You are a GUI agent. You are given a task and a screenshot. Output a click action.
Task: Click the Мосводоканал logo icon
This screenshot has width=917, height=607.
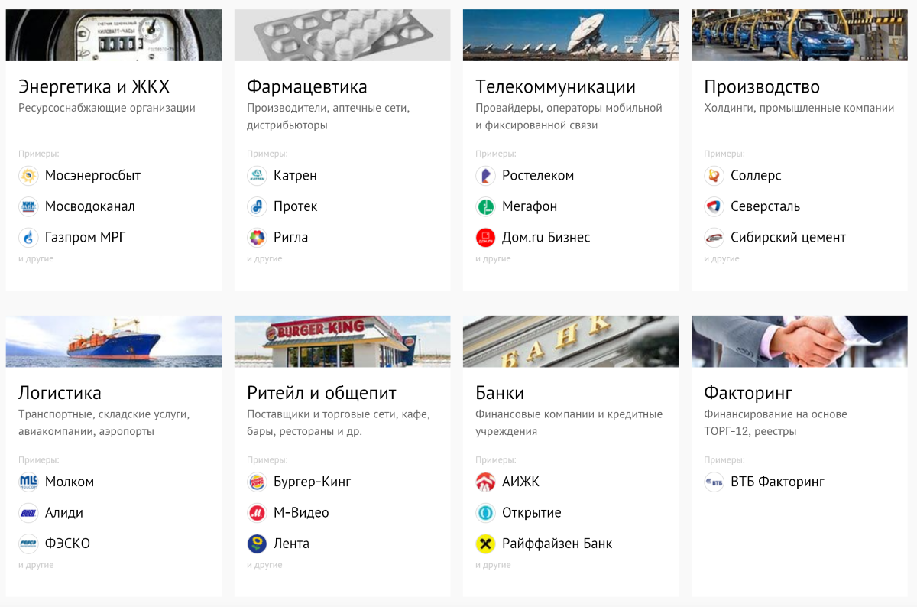pos(28,206)
